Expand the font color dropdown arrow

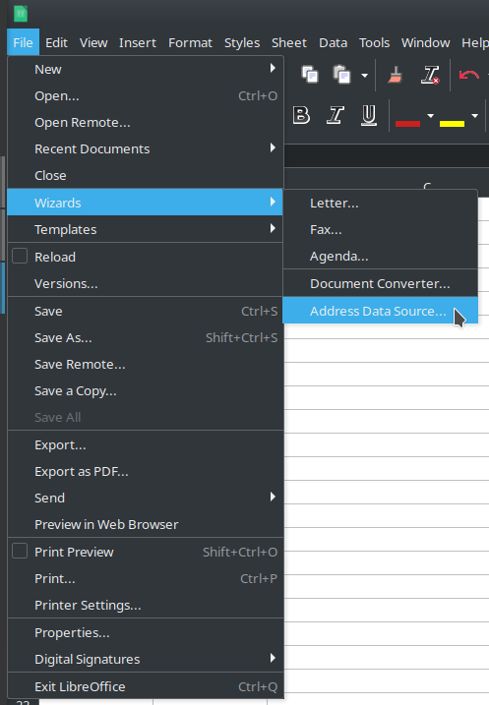(430, 116)
